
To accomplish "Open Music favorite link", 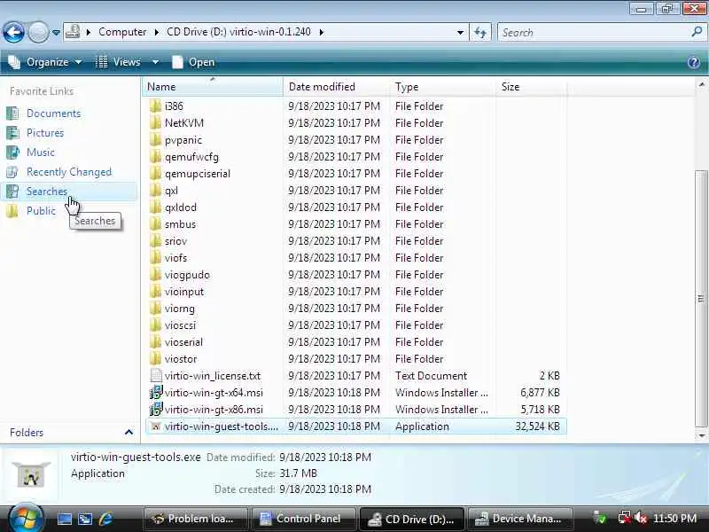I will tap(40, 152).
